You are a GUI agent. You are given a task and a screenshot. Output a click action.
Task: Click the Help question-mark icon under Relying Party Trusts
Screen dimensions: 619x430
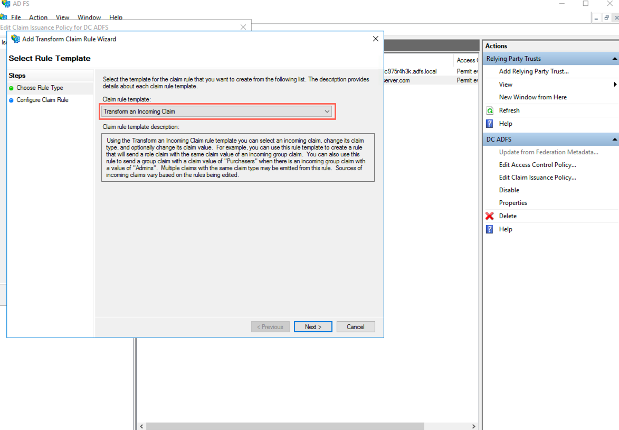coord(489,123)
